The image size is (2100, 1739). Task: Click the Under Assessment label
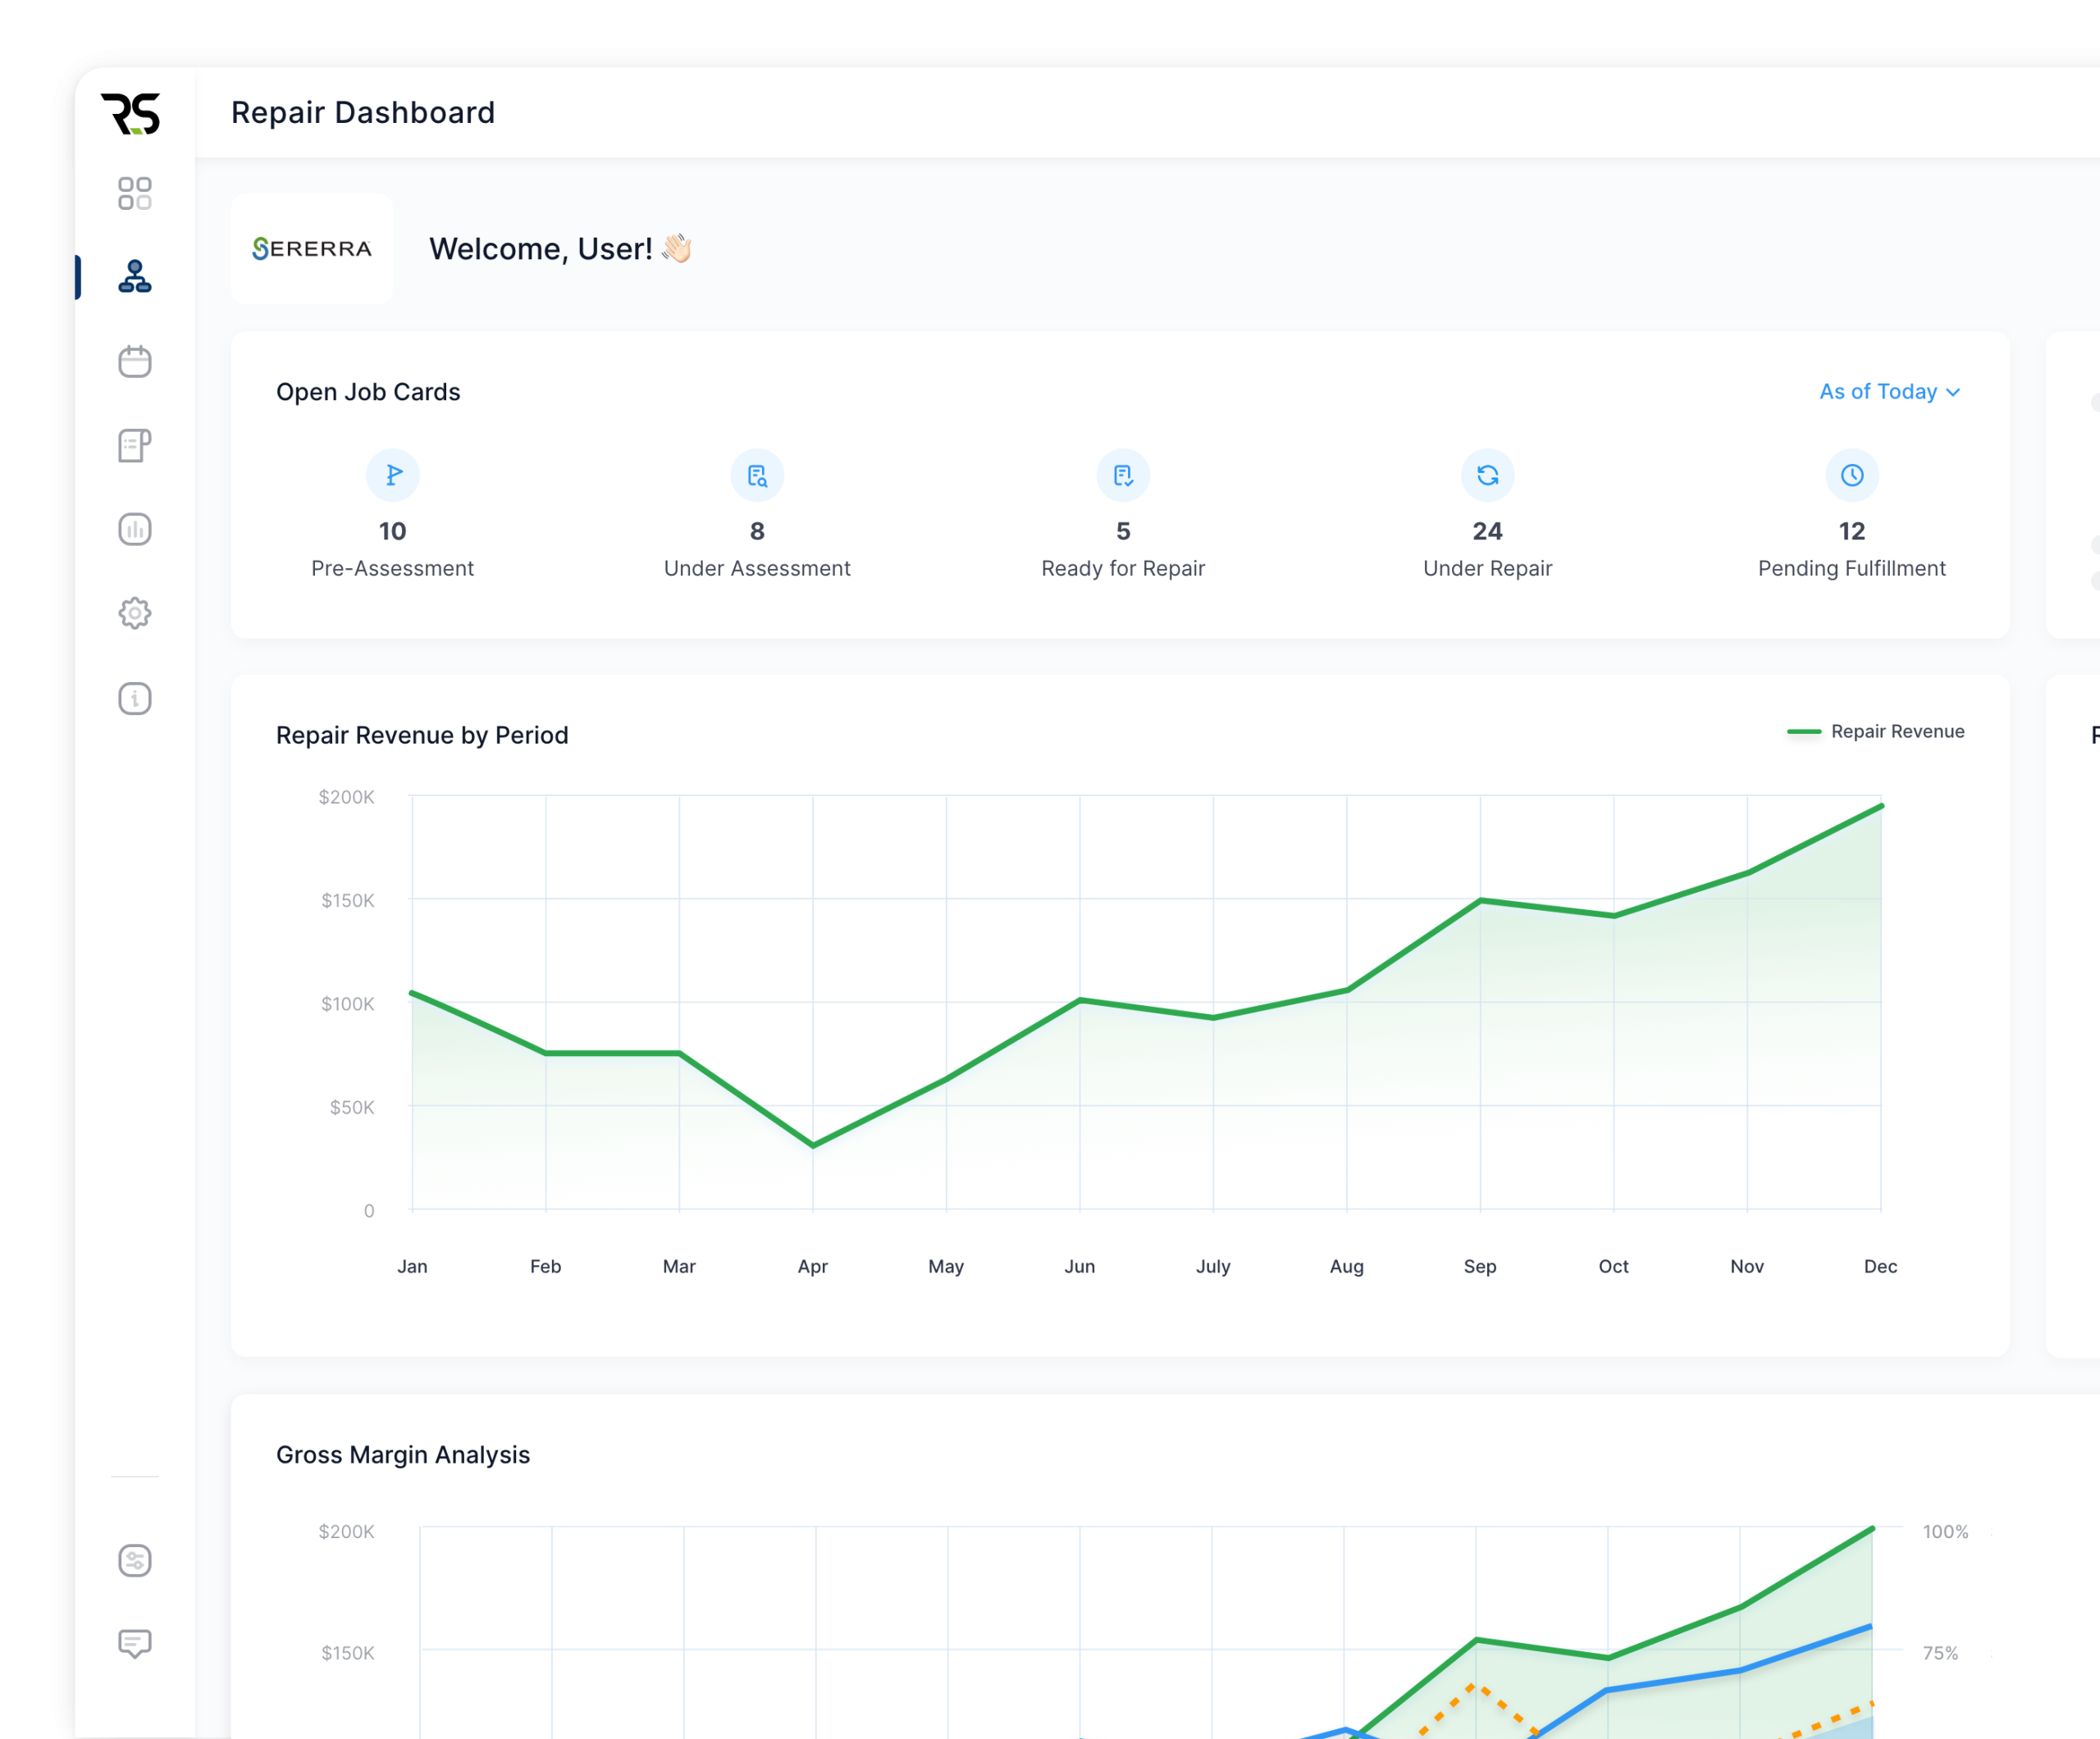[757, 567]
